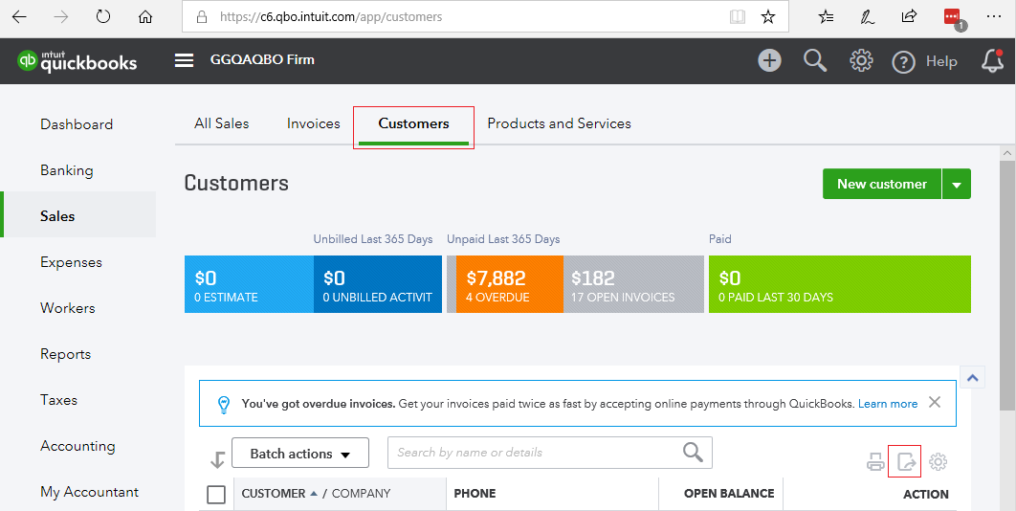Click the page vertical scrollbar up arrow
1016x511 pixels.
pyautogui.click(x=1007, y=153)
